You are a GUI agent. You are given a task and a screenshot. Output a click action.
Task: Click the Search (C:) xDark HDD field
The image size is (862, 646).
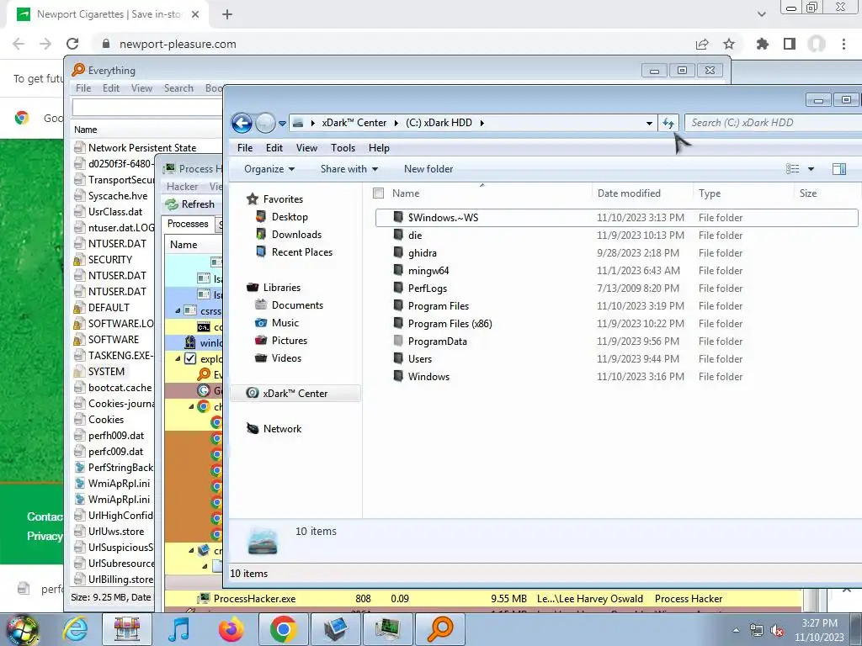[x=773, y=123]
